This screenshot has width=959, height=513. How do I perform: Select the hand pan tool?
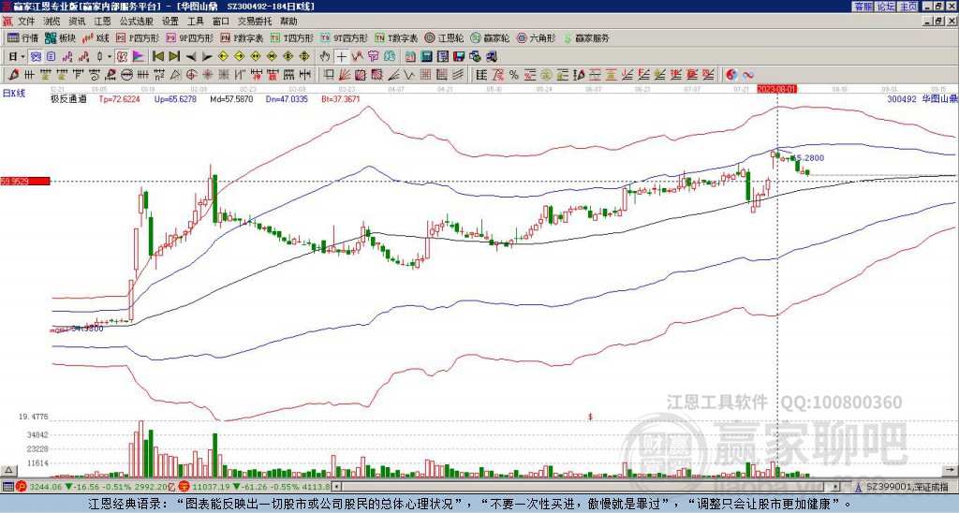[324, 57]
